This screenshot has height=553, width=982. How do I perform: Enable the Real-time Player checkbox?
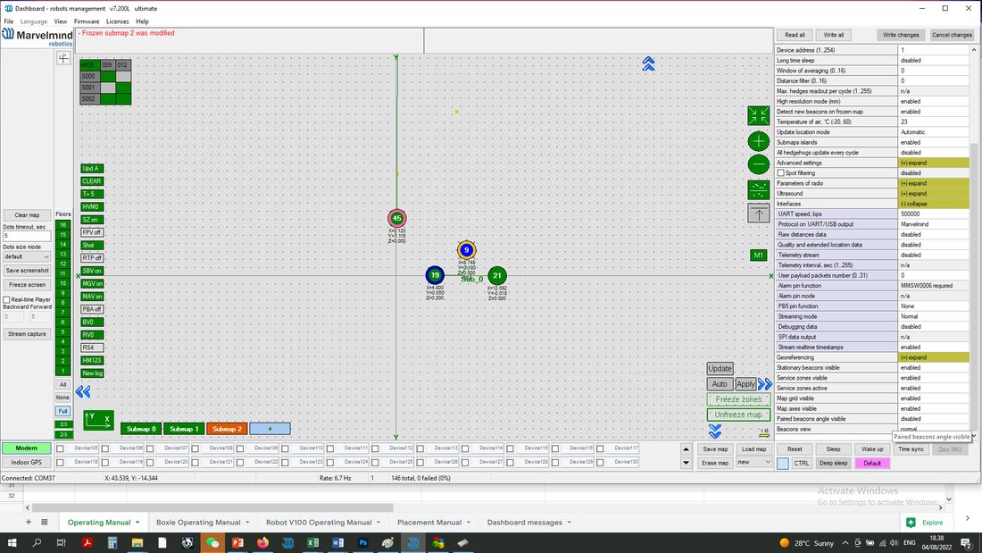coord(7,299)
